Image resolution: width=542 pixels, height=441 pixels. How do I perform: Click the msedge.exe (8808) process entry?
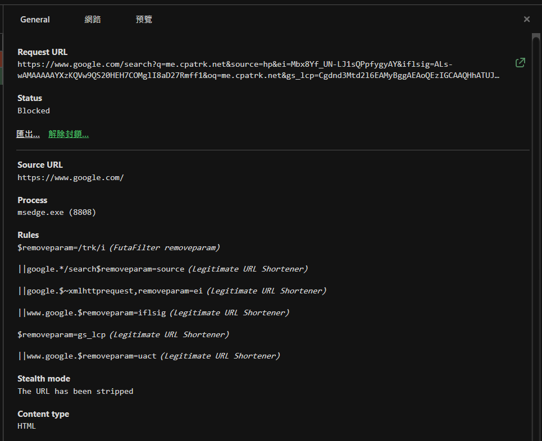[56, 212]
